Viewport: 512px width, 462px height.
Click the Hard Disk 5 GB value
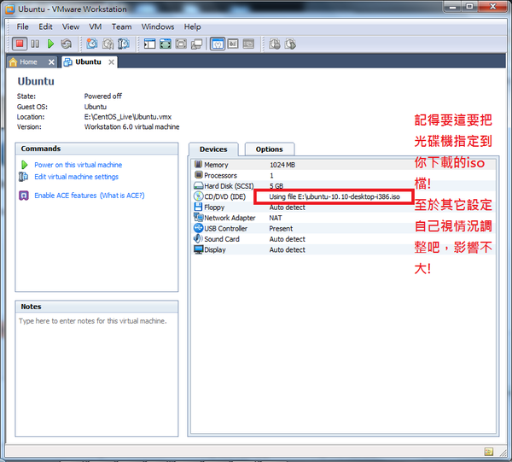(x=276, y=186)
